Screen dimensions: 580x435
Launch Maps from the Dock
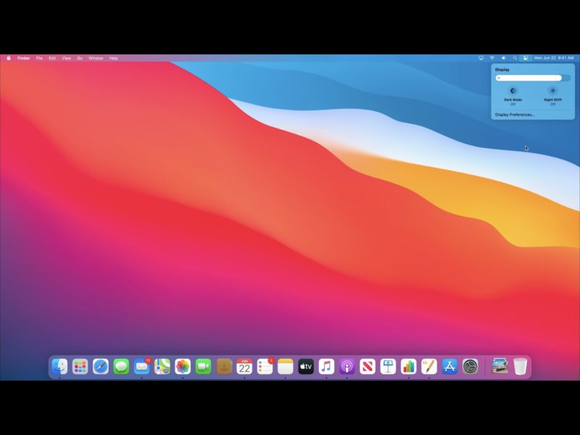[162, 367]
